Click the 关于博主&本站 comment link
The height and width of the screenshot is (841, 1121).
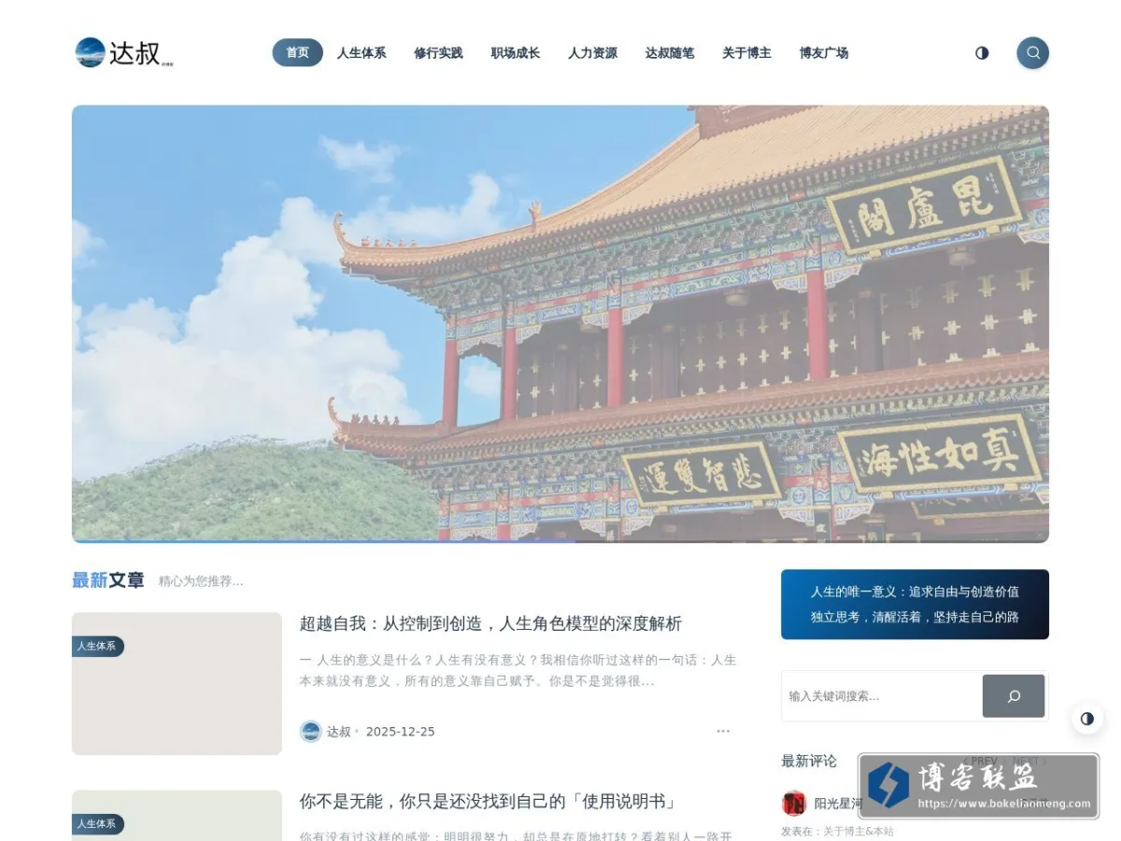(x=858, y=831)
